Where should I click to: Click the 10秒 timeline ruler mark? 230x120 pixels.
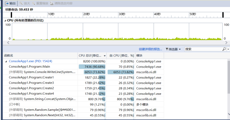pyautogui.click(x=51, y=14)
